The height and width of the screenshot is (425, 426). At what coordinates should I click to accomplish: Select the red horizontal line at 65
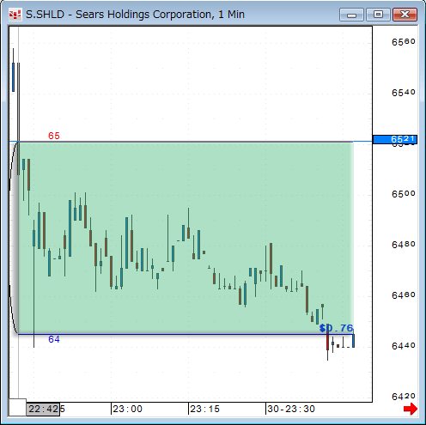point(186,142)
